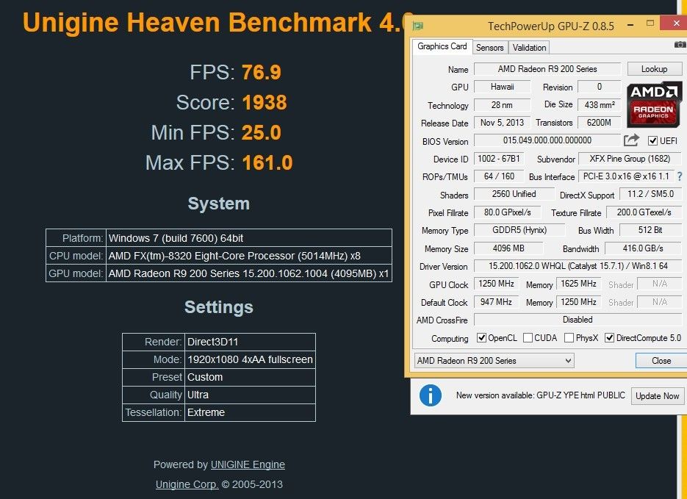The image size is (687, 499).
Task: Click the Technology field showing 28 nm
Action: tap(502, 104)
